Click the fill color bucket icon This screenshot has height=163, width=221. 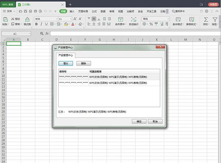[66, 24]
